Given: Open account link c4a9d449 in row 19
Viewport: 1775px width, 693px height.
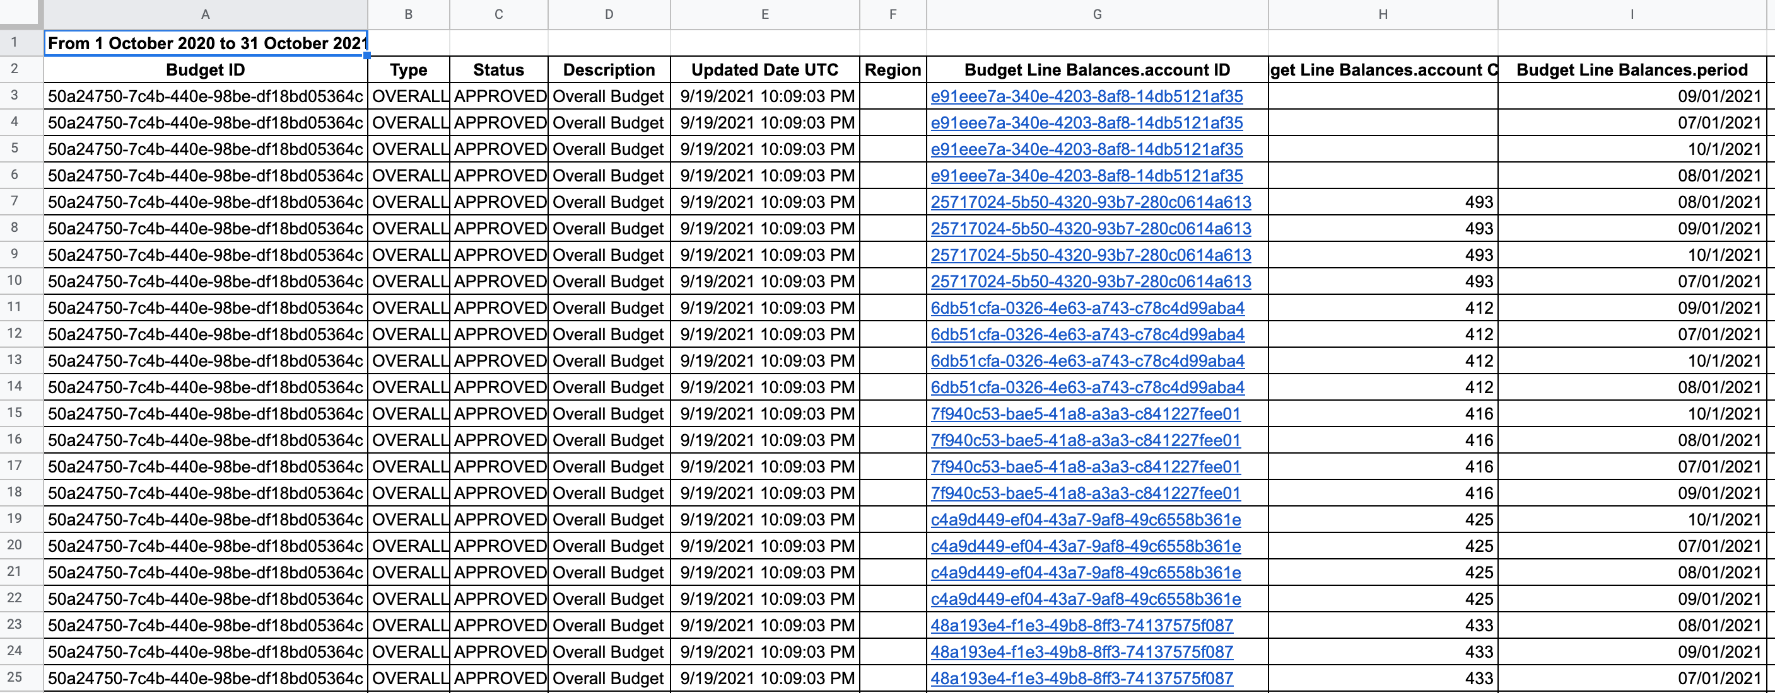Looking at the screenshot, I should (x=1086, y=520).
